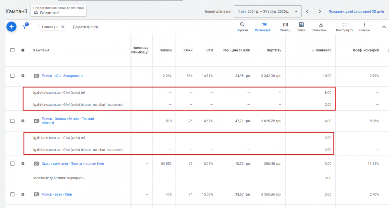Remove the Покази > 0 filter chip
Screen dimensions: 389x208
click(63, 27)
